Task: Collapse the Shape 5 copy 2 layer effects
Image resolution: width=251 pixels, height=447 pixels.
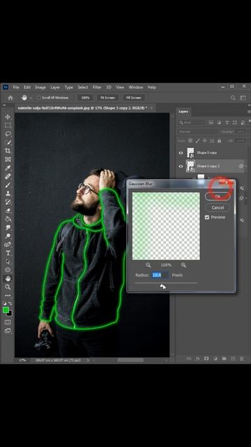Action: click(x=245, y=166)
